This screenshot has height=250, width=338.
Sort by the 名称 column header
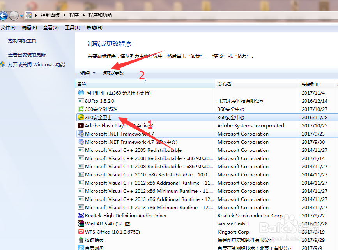point(145,84)
